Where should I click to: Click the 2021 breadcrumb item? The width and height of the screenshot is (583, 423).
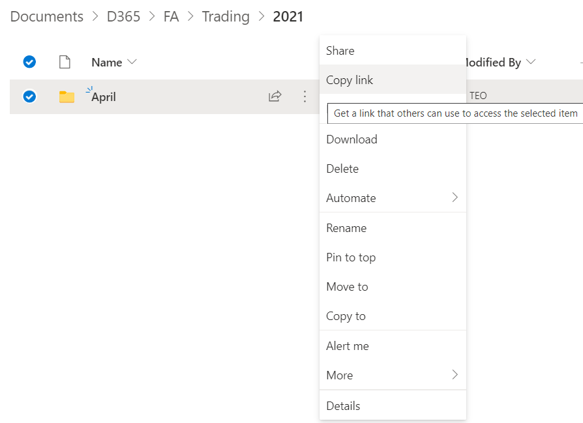pos(288,16)
